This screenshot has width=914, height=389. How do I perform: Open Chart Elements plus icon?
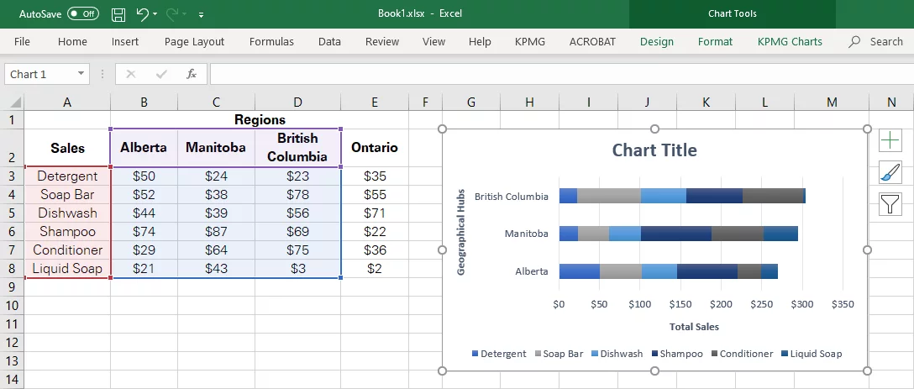890,141
